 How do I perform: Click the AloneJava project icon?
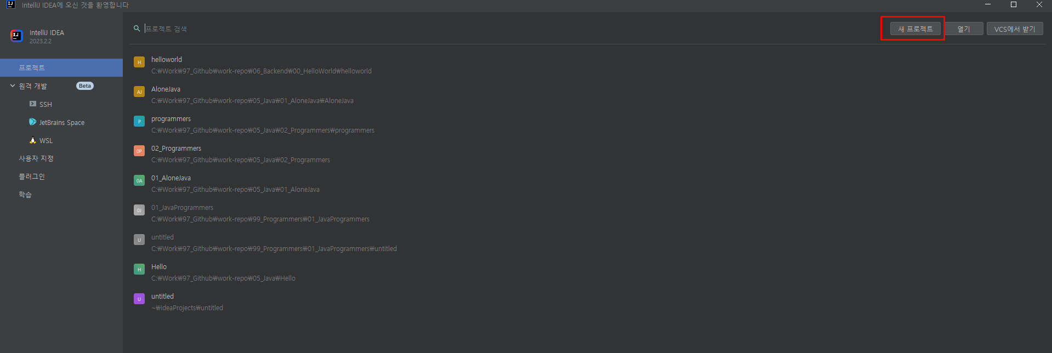tap(139, 92)
